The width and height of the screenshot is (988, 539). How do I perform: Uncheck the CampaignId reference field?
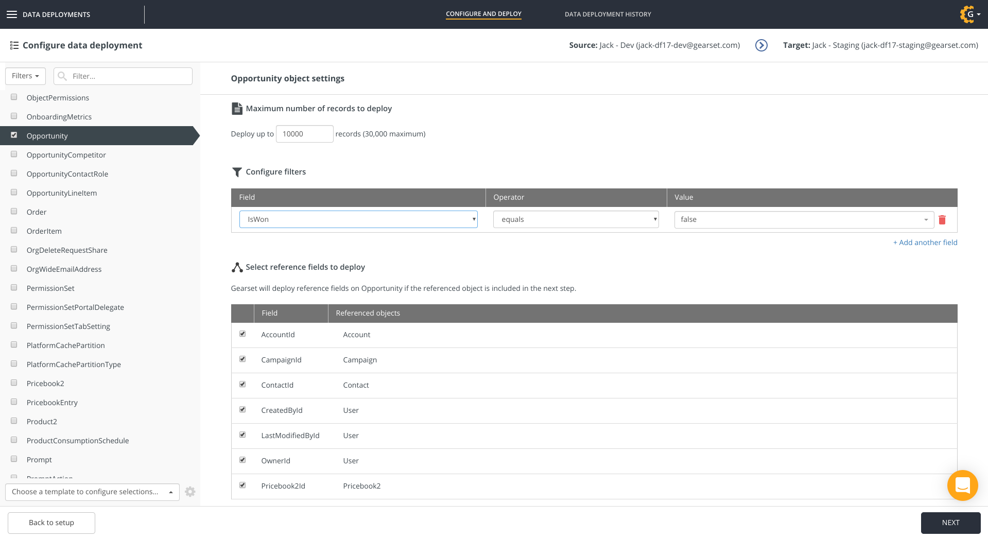(x=242, y=359)
